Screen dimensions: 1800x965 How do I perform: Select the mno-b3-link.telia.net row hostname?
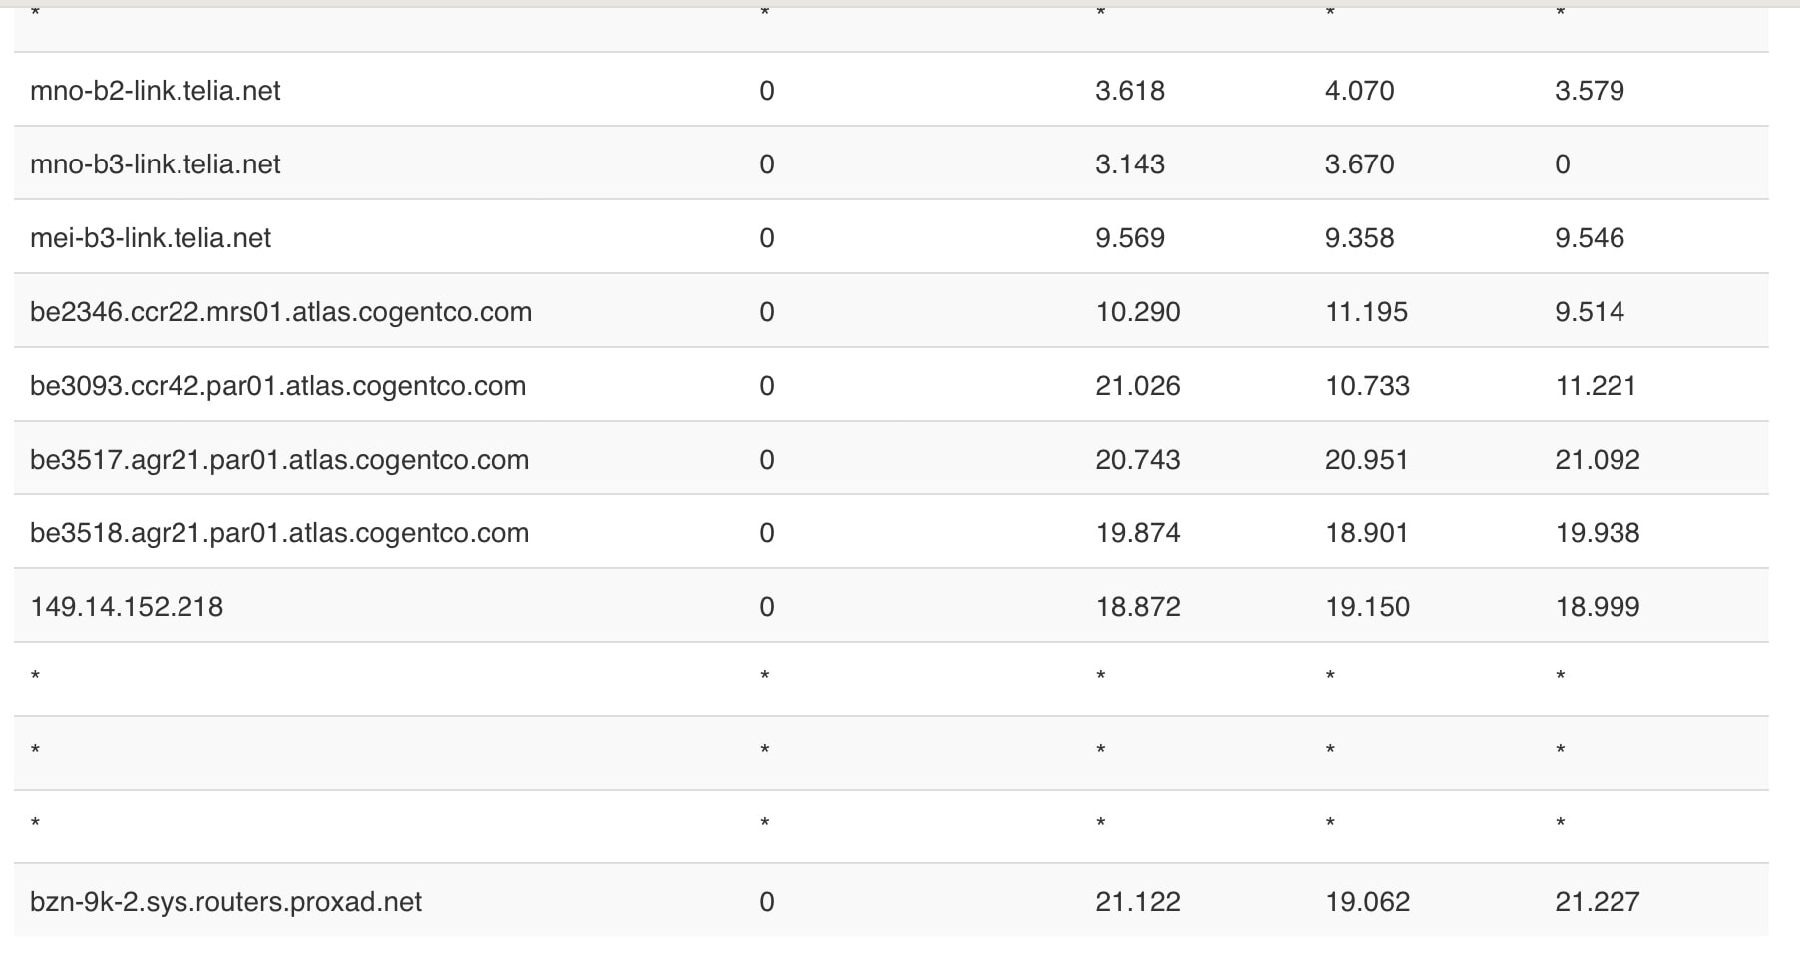point(156,164)
